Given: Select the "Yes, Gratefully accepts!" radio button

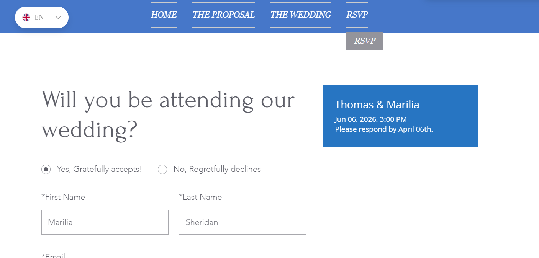Looking at the screenshot, I should pos(46,170).
